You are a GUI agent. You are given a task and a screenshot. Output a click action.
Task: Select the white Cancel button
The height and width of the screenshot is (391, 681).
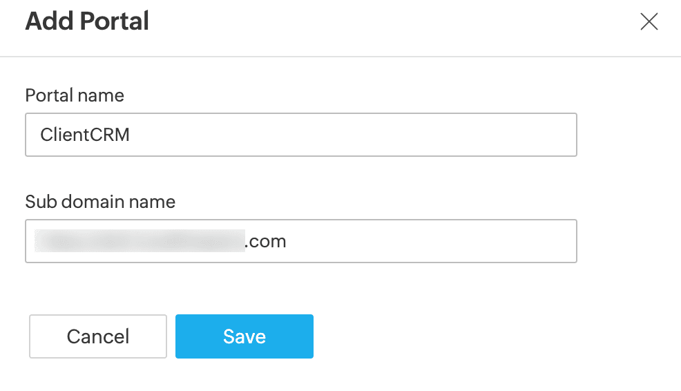(x=97, y=336)
